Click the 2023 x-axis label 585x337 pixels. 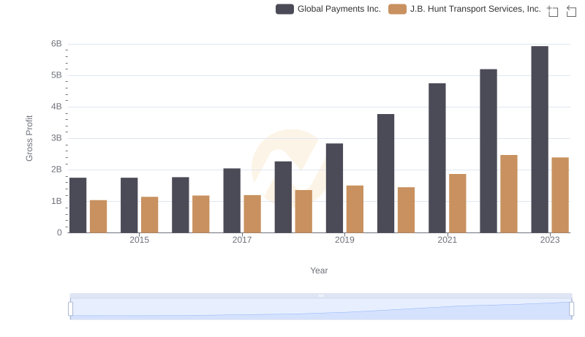click(x=550, y=240)
